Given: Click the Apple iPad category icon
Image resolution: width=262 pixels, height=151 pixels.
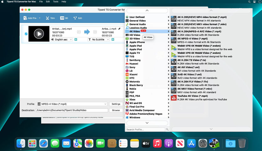Looking at the screenshot, I should [127, 46].
